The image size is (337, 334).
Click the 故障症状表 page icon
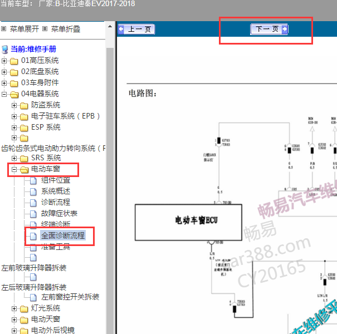tap(33, 214)
